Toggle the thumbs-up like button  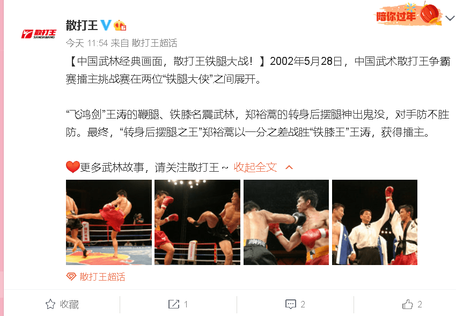[x=407, y=304]
